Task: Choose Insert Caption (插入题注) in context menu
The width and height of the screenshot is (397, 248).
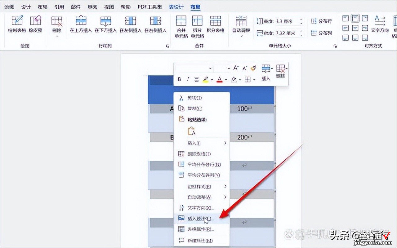Action: point(202,219)
